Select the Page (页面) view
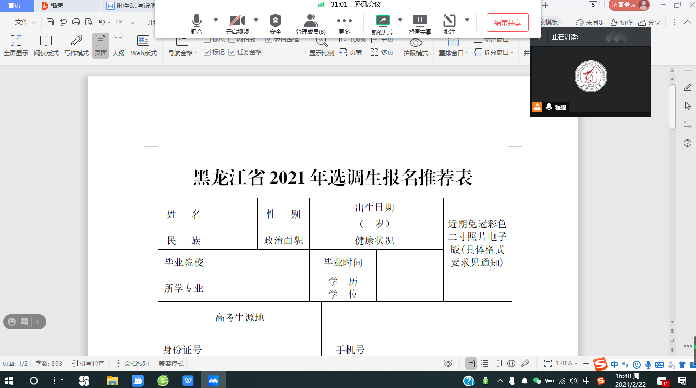The height and width of the screenshot is (388, 696). click(x=101, y=46)
